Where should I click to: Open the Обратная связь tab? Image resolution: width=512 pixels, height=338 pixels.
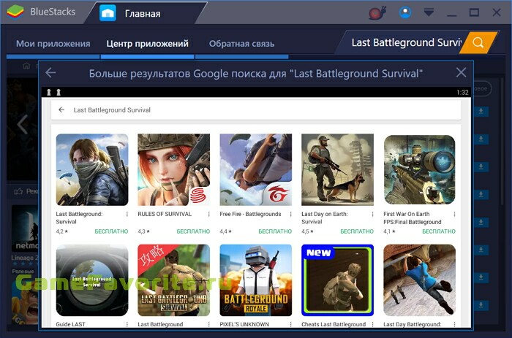pyautogui.click(x=241, y=44)
